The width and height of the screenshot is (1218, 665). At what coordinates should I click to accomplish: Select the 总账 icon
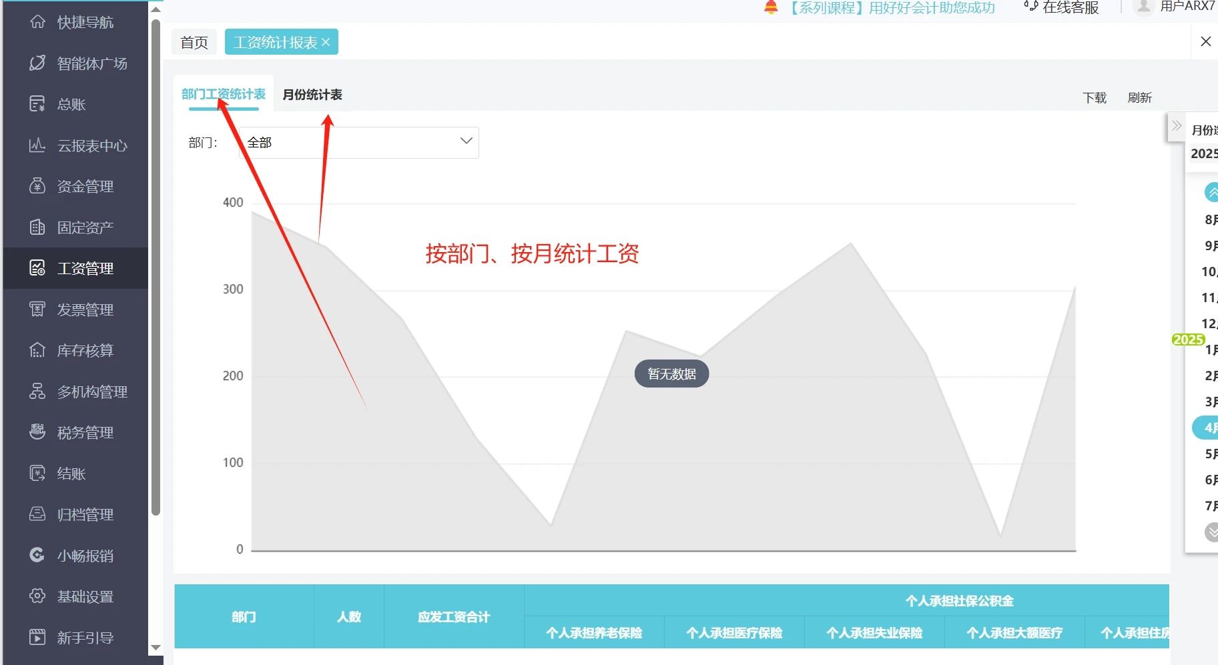point(72,104)
